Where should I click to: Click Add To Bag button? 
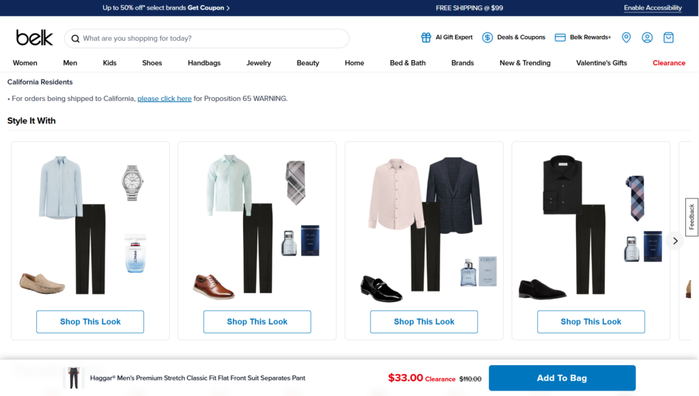click(x=562, y=378)
